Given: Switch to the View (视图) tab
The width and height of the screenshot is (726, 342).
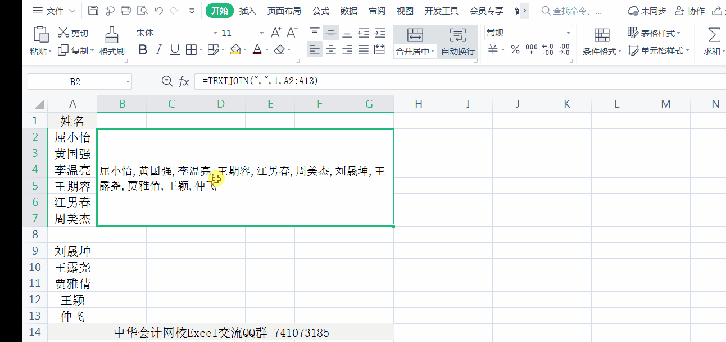Looking at the screenshot, I should 405,11.
